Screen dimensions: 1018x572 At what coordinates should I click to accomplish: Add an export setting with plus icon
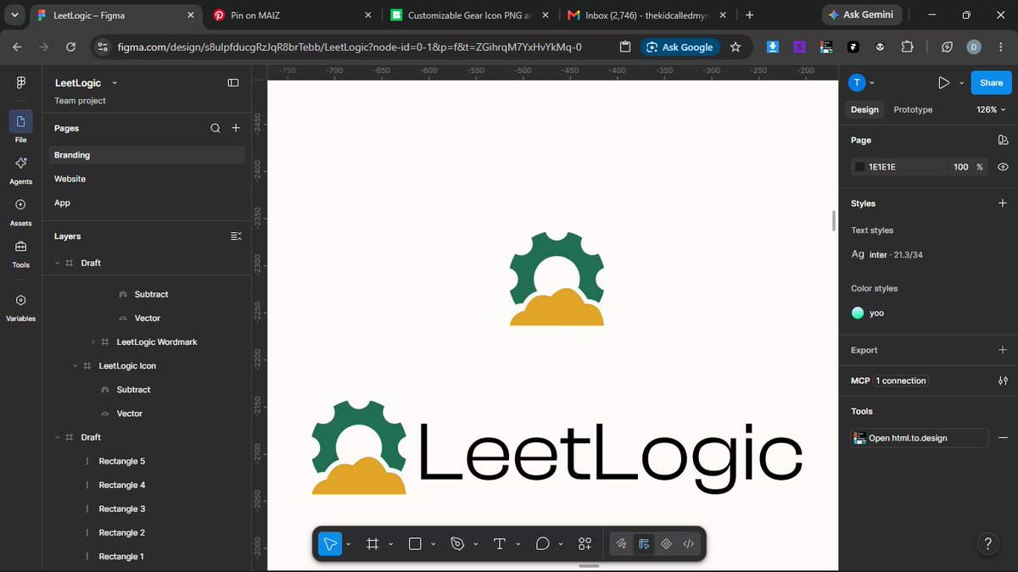tap(1003, 350)
